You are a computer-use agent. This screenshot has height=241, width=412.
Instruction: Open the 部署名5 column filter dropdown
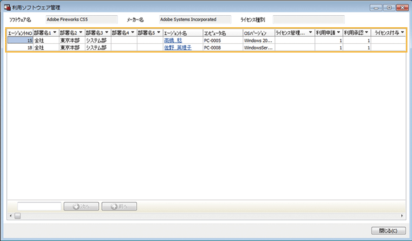158,32
